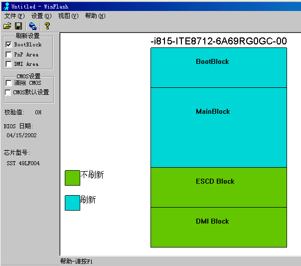Open the 视图(V) menu
The width and height of the screenshot is (301, 266).
click(68, 16)
